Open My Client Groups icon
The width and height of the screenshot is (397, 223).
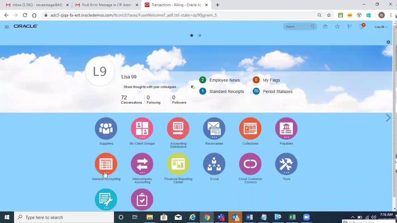click(142, 129)
